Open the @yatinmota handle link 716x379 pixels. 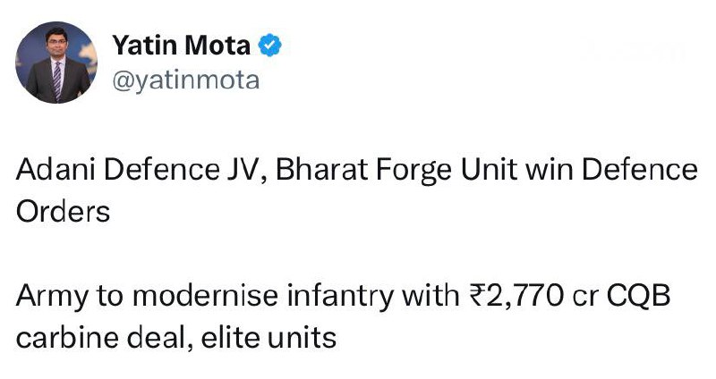pyautogui.click(x=185, y=80)
